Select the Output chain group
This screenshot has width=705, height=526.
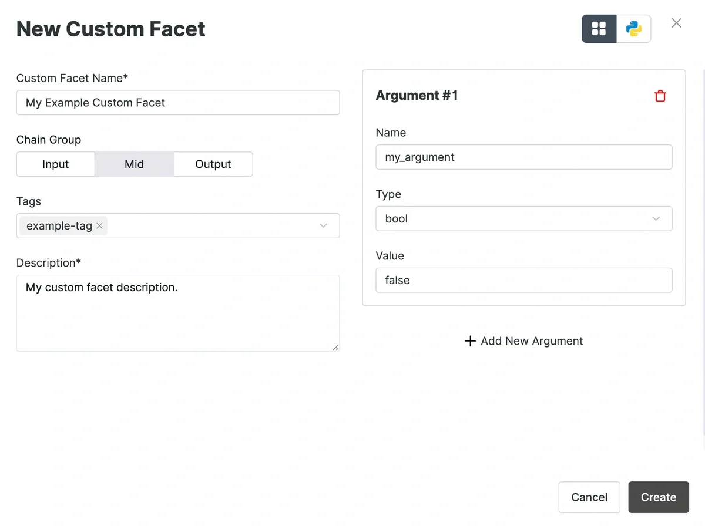pyautogui.click(x=213, y=164)
